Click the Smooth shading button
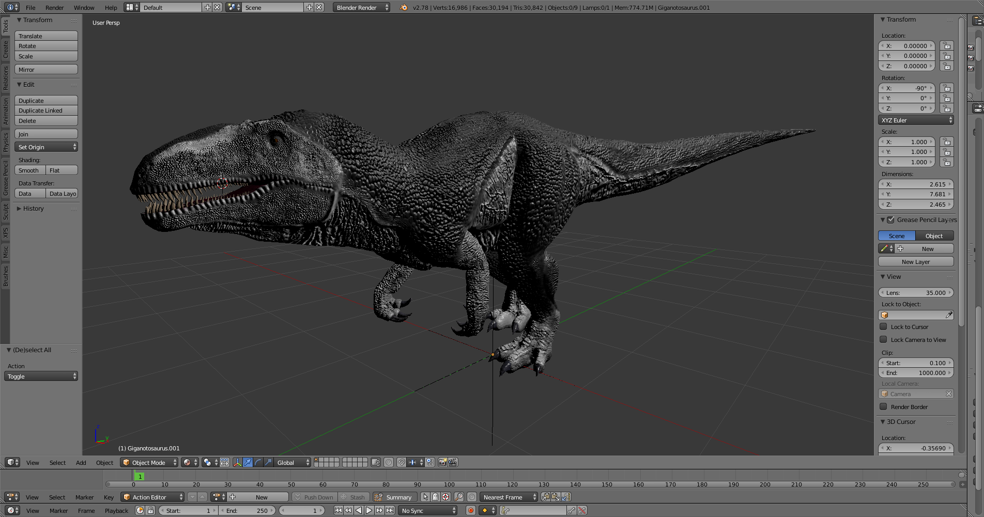984x517 pixels. [x=30, y=170]
